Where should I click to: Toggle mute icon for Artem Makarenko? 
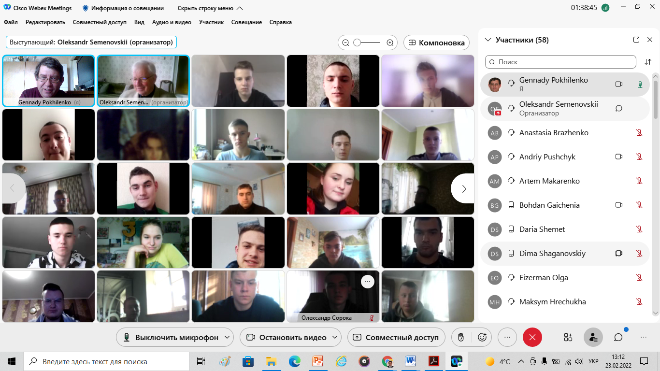tap(639, 181)
